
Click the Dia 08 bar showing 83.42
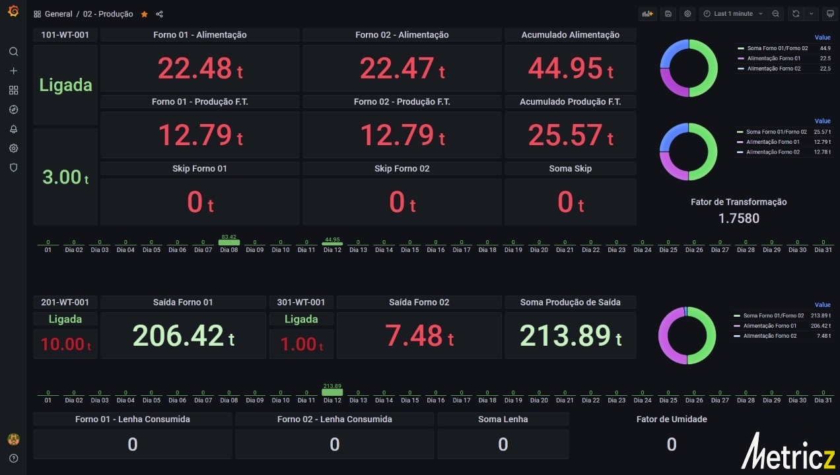point(229,243)
